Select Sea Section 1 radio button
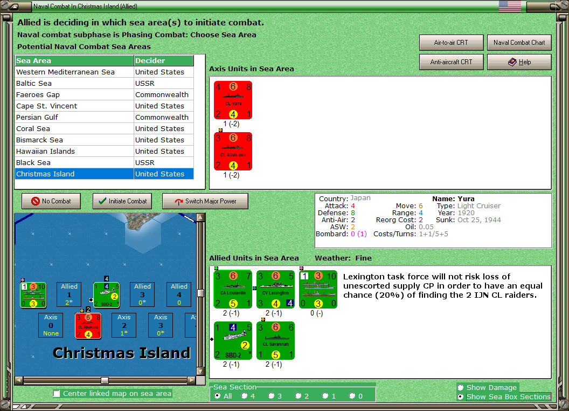Image resolution: width=569 pixels, height=411 pixels. point(325,396)
